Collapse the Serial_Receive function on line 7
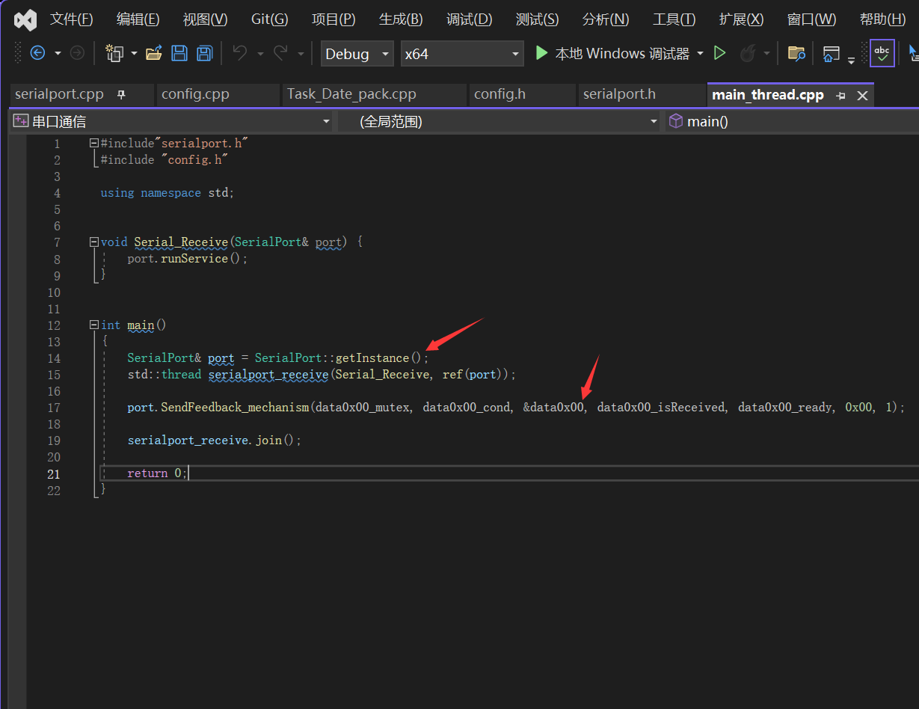919x709 pixels. click(93, 242)
